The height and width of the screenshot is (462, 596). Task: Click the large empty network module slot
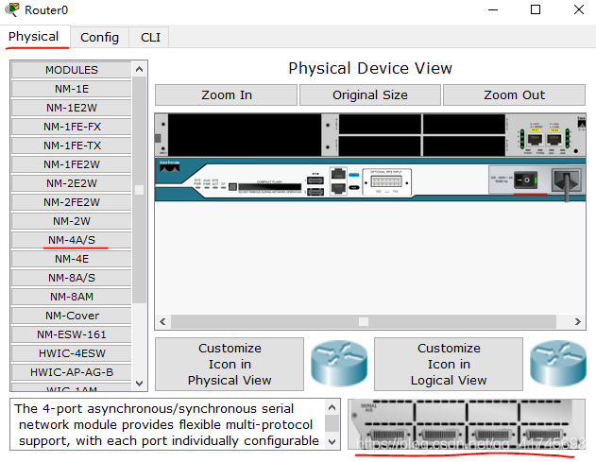245,134
